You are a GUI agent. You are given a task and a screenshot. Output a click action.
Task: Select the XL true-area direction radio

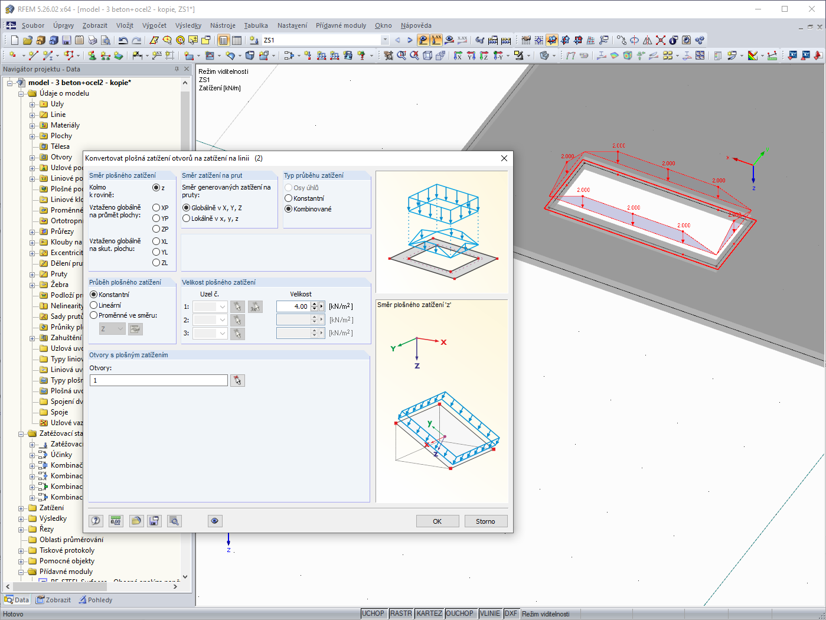tap(156, 242)
